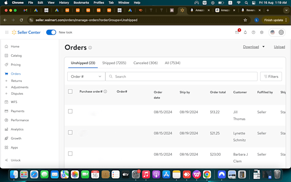Image resolution: width=291 pixels, height=182 pixels.
Task: Click the Seller Center logo
Action: [x=26, y=32]
